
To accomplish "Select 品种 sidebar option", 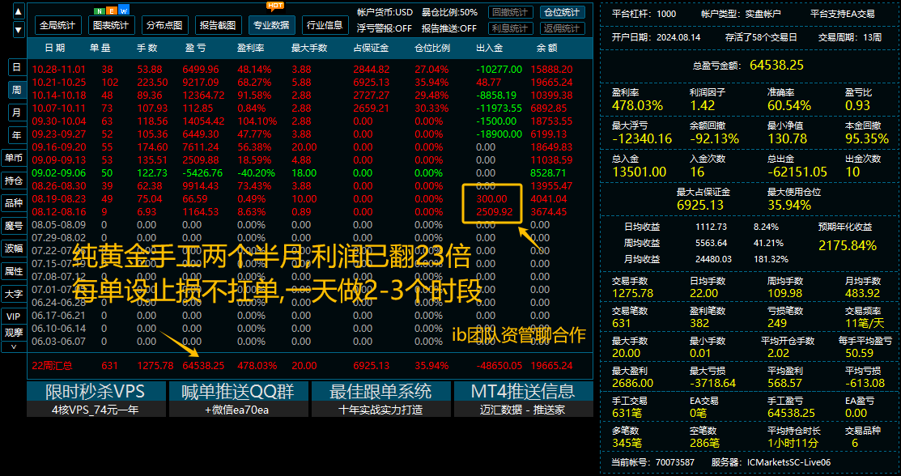I will click(x=14, y=203).
